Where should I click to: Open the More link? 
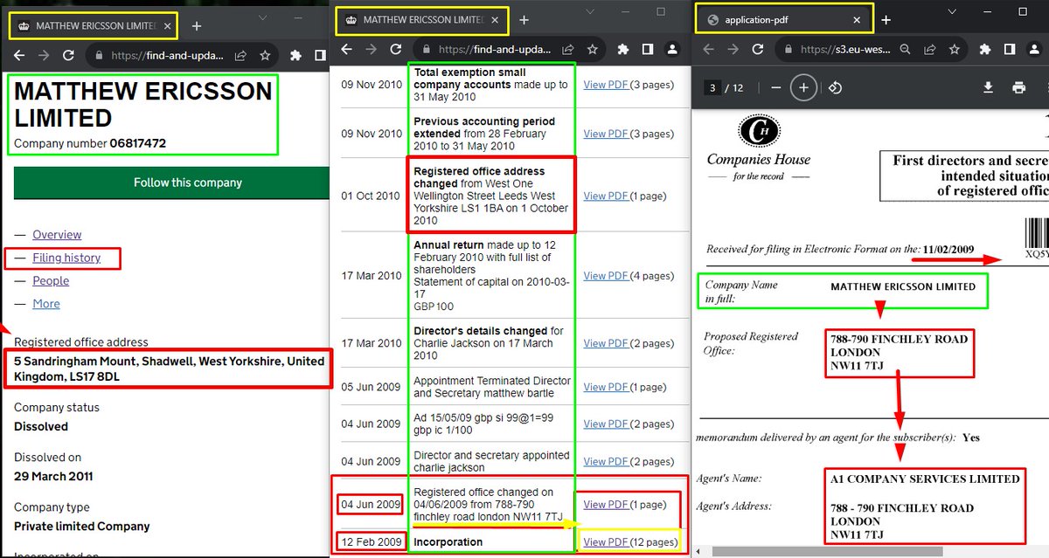[x=46, y=304]
